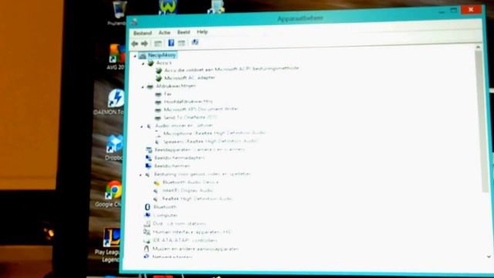Screen dimensions: 494x278
Task: Open the Help menu
Action: point(202,32)
